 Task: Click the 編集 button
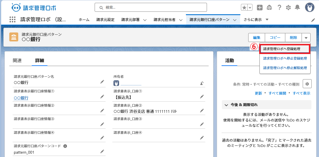click(257, 38)
